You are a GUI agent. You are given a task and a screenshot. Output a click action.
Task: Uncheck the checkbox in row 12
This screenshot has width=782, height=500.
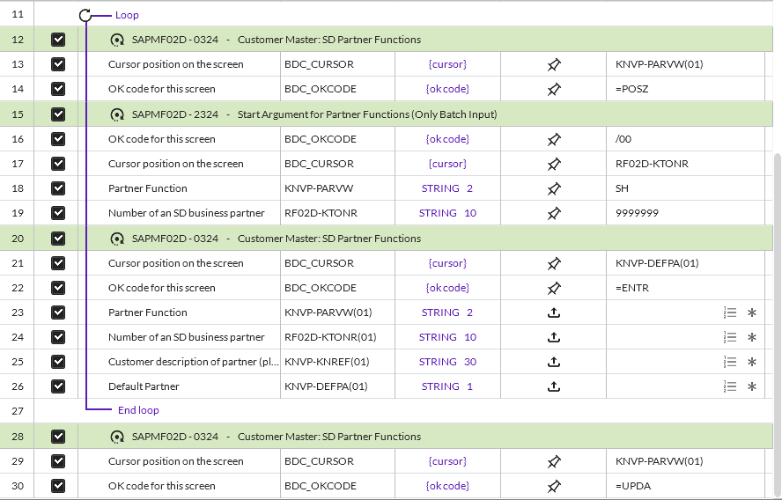(x=58, y=40)
